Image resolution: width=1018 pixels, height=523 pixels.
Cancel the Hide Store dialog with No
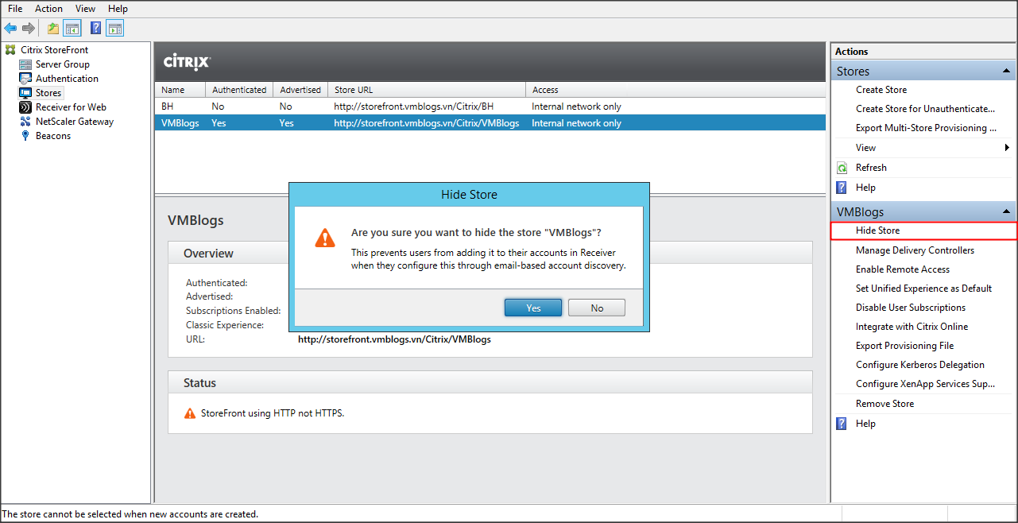click(x=597, y=308)
